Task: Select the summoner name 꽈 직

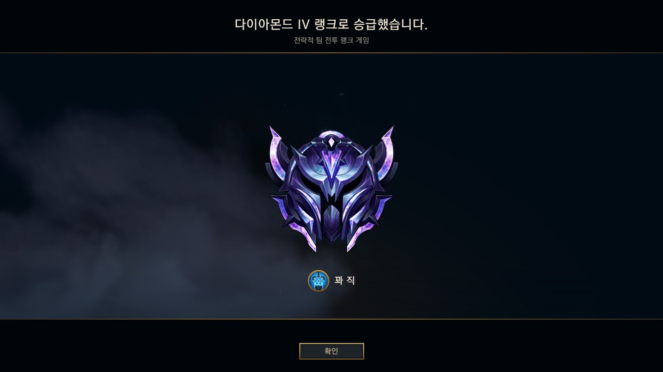Action: point(345,280)
